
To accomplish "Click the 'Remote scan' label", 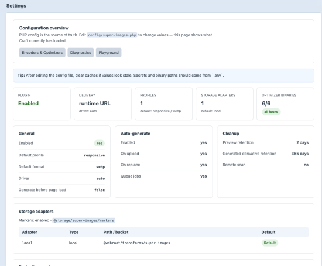I will (x=234, y=165).
